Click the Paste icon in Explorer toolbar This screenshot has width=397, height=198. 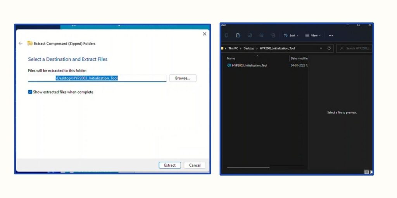(x=238, y=35)
